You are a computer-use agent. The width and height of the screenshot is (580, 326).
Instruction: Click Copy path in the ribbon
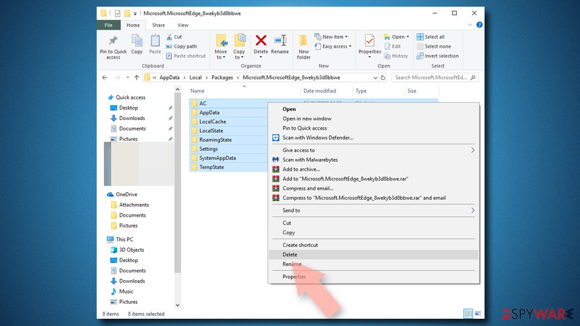pos(181,46)
